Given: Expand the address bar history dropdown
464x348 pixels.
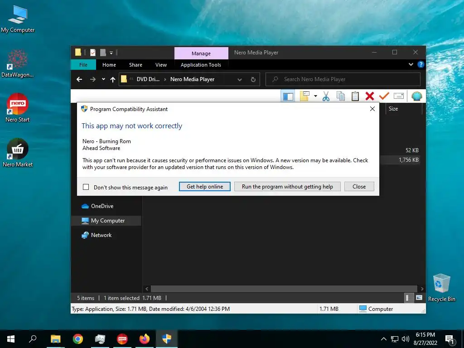Looking at the screenshot, I should (240, 79).
